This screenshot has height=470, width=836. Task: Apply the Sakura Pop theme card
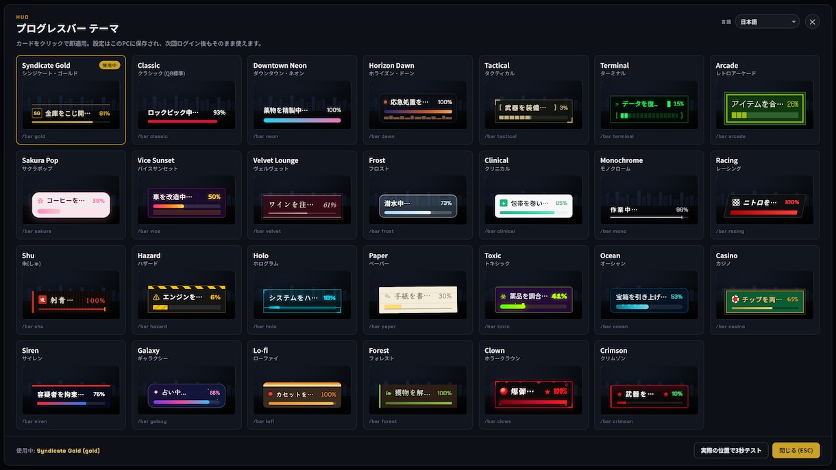71,195
